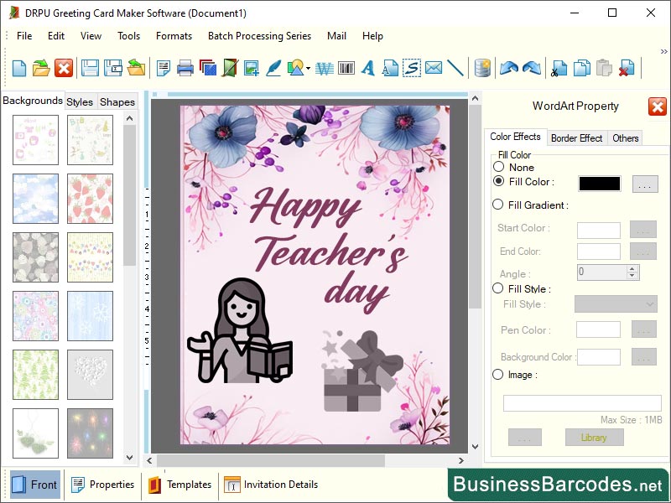Open the shapes tool dropdown arrow

307,68
